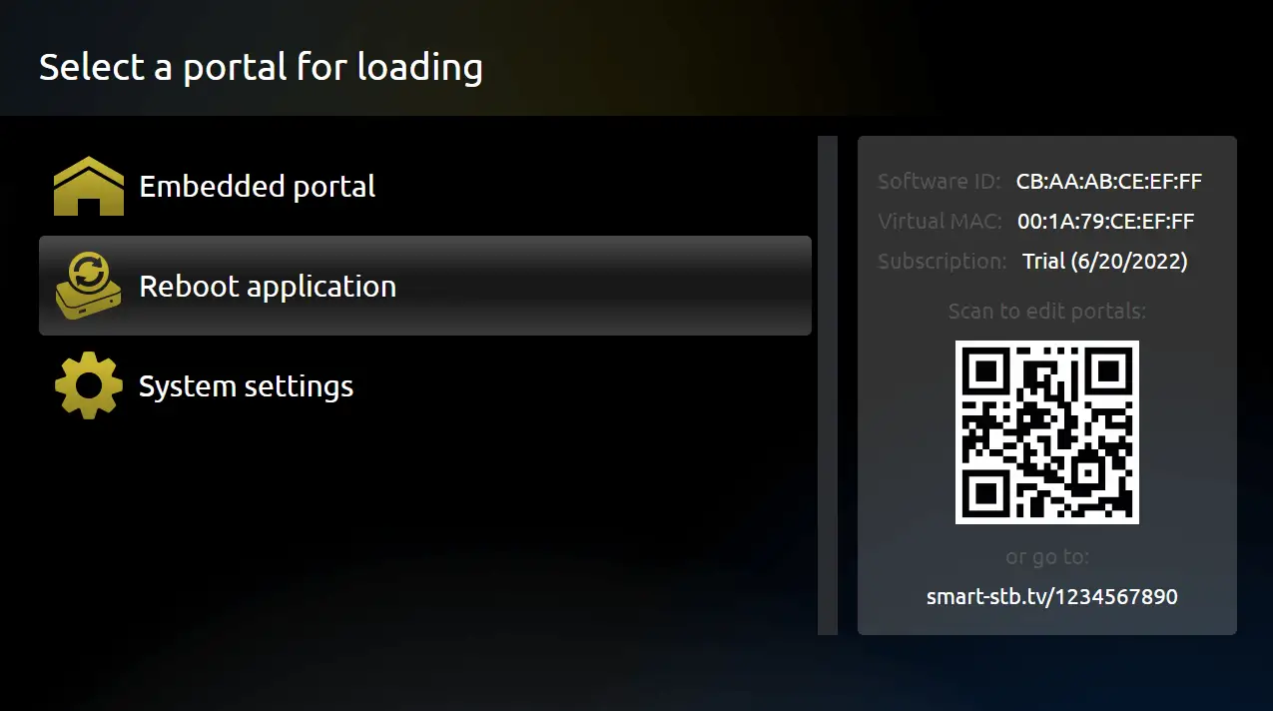
Task: Click the Virtual MAC value 00:1A:79:CE:EF:FF
Action: tap(1106, 222)
